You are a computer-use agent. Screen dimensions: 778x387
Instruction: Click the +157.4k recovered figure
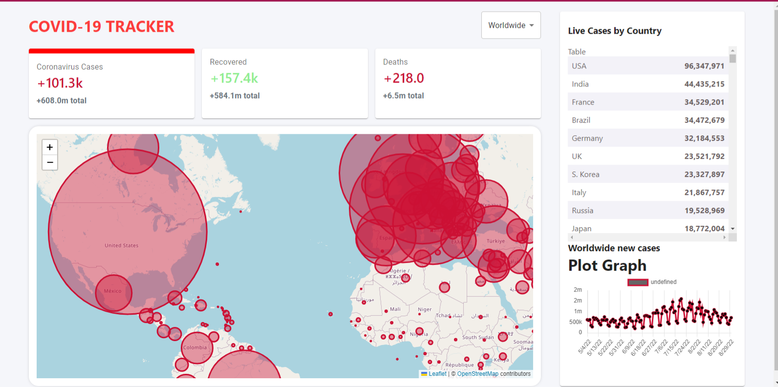coord(234,78)
